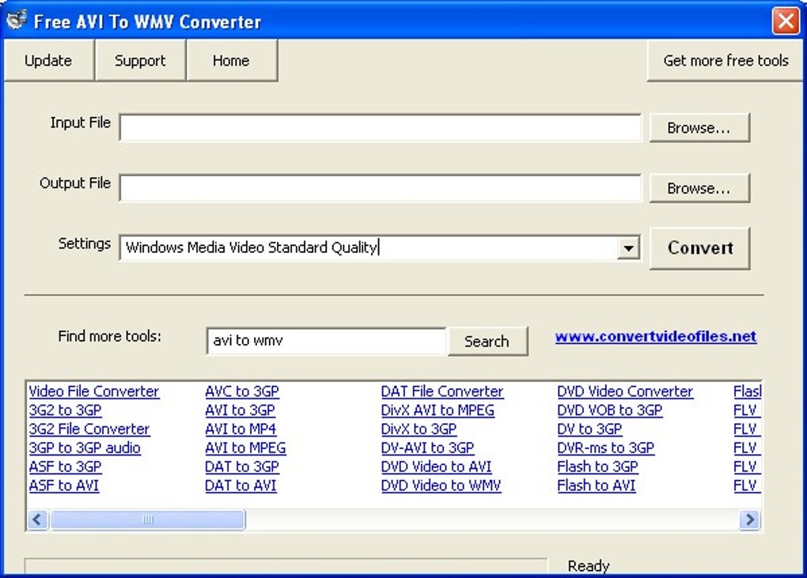This screenshot has width=807, height=578.
Task: Click the Search button
Action: pos(487,341)
